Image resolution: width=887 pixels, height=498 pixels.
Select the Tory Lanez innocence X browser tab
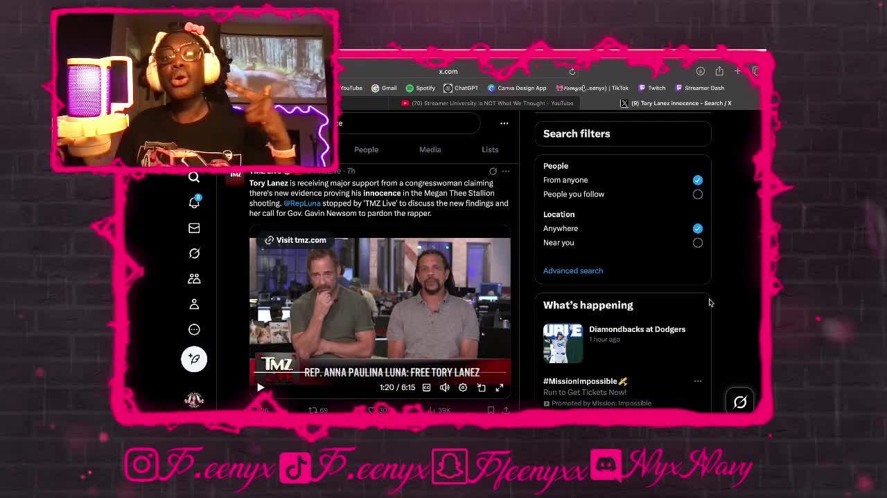[x=676, y=103]
